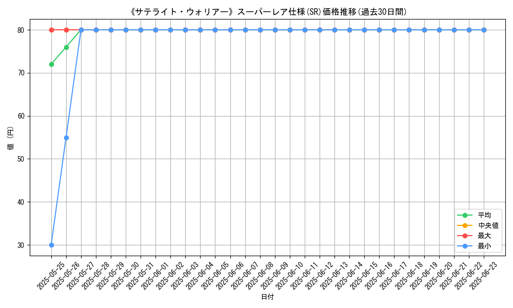Click the blue marker beside 最小 in legend
513x308 pixels.
click(x=465, y=246)
